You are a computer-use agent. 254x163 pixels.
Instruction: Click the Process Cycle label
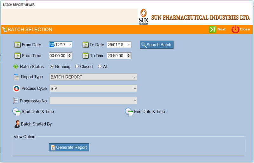[34, 88]
